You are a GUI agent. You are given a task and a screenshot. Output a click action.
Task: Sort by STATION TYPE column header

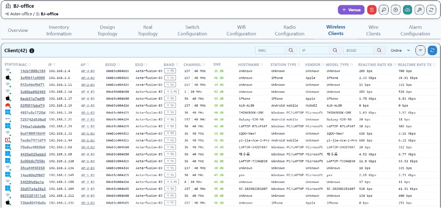click(x=285, y=65)
